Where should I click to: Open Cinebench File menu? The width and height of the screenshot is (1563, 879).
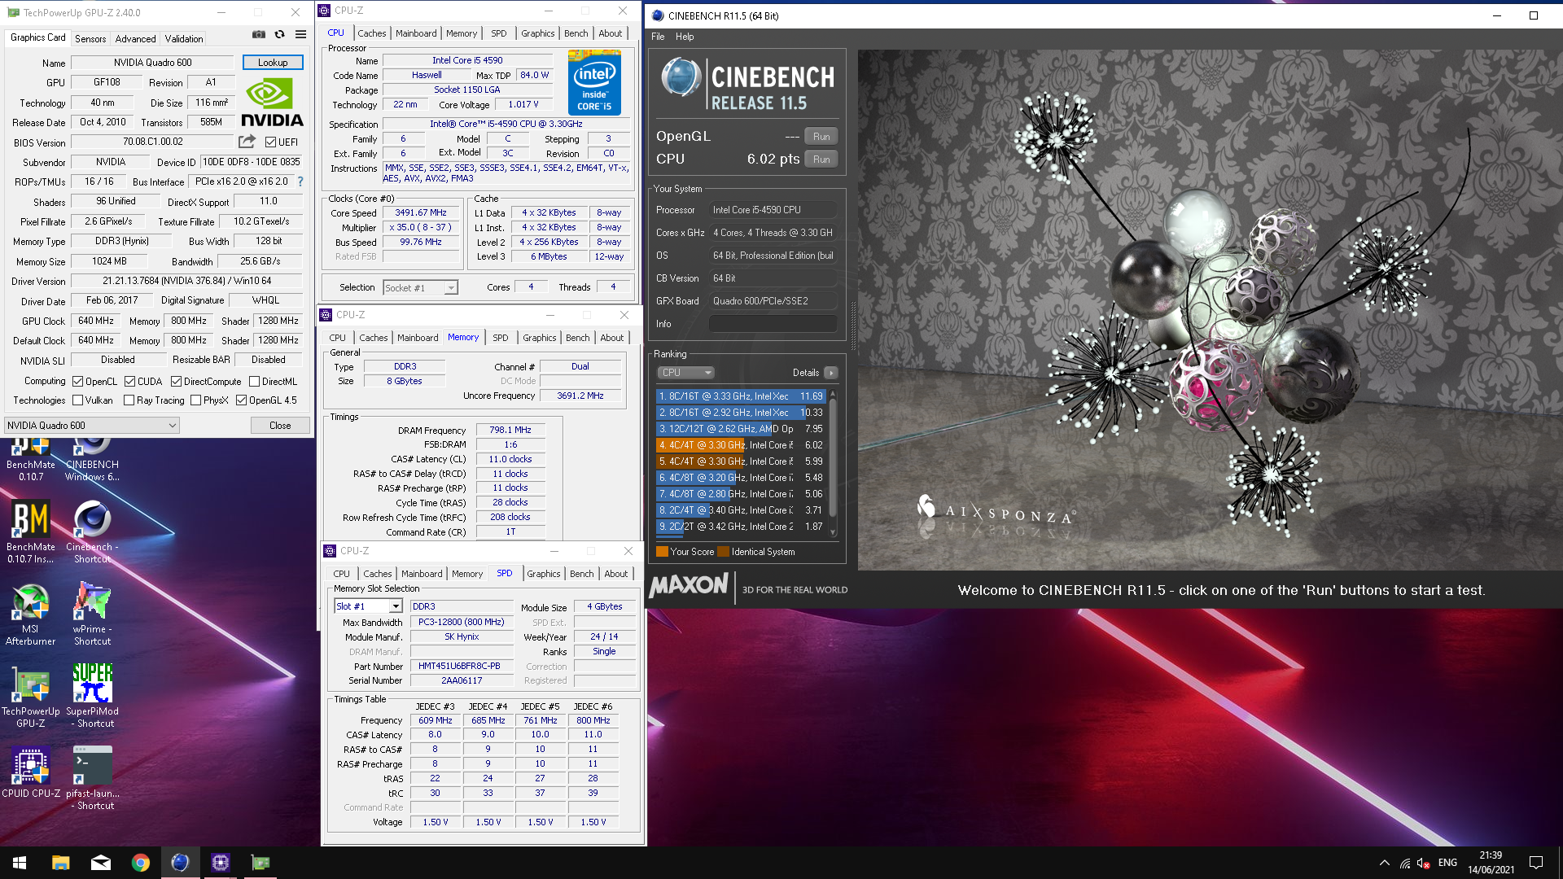(x=658, y=37)
